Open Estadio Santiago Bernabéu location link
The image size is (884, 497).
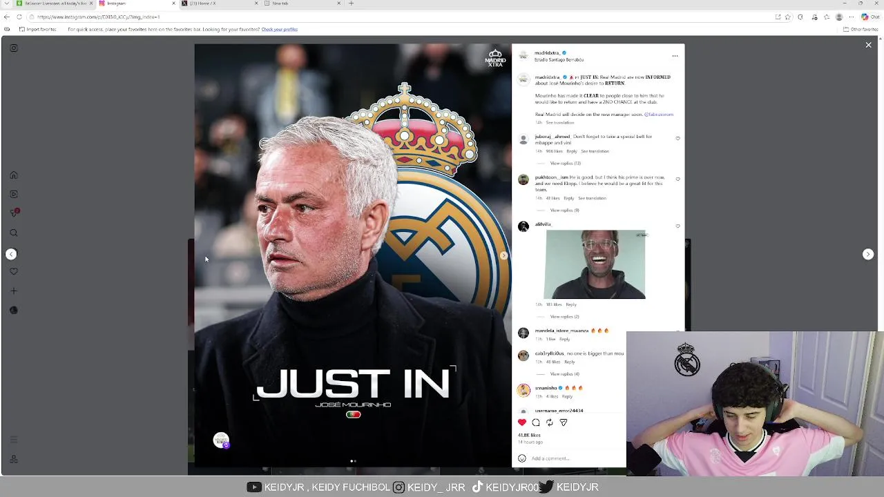click(559, 60)
